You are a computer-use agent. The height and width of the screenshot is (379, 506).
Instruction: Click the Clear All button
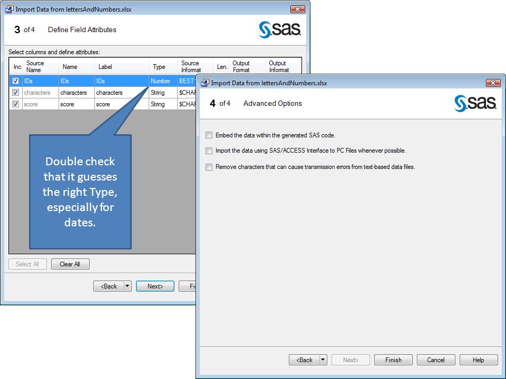(70, 264)
